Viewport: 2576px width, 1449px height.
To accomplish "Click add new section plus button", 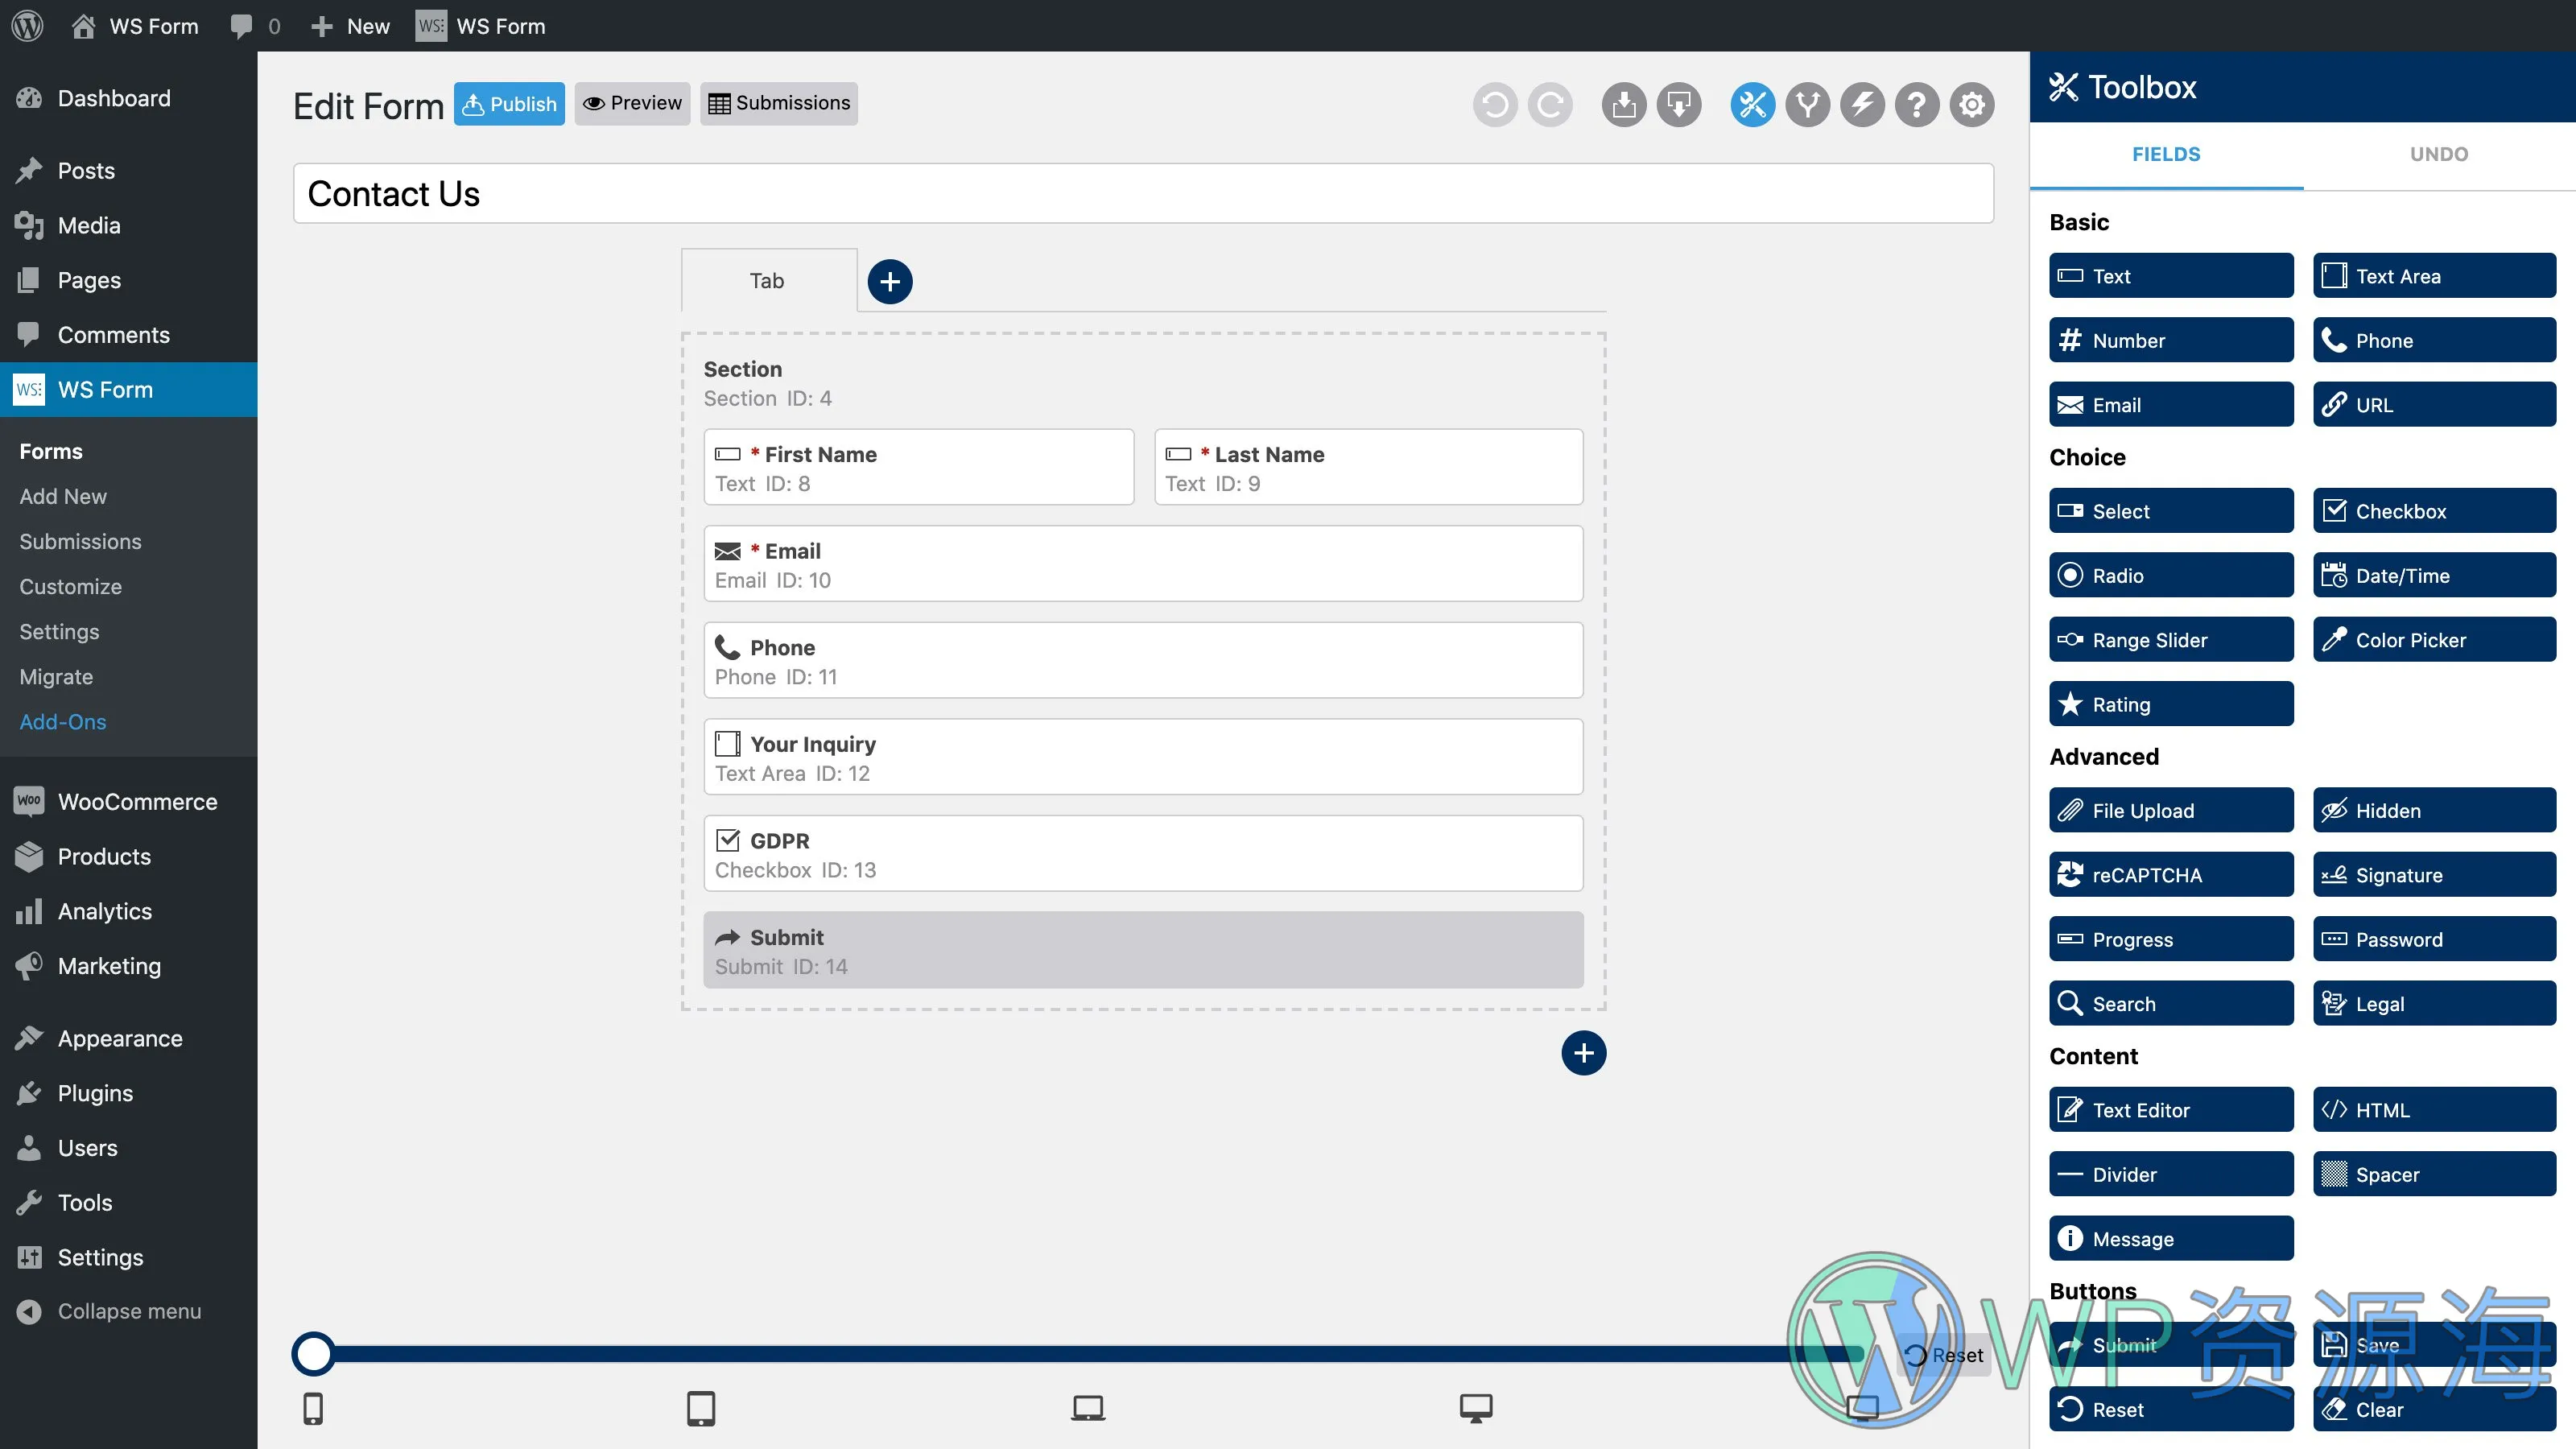I will click(1583, 1053).
